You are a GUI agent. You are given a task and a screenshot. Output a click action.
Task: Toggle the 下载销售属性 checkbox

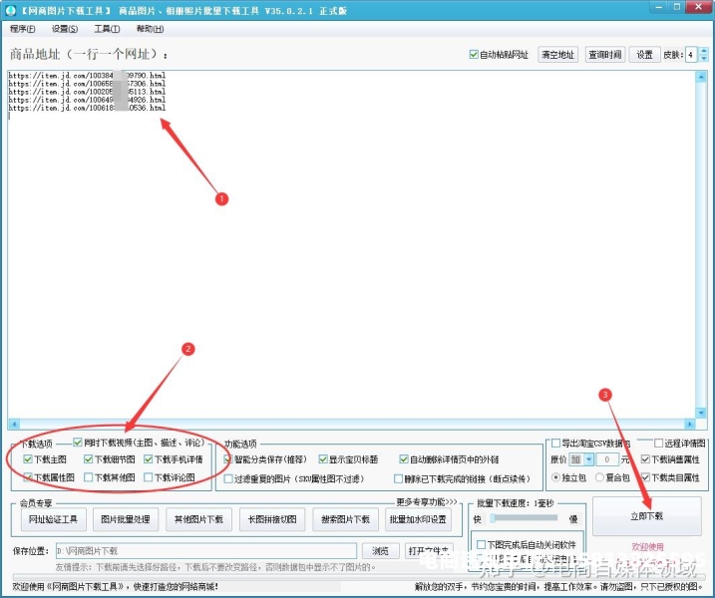[645, 459]
